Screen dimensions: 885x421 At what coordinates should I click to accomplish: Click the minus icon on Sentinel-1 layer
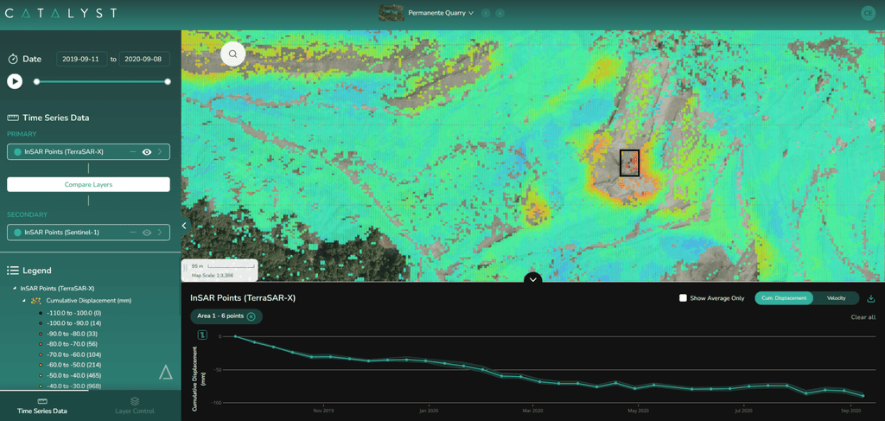(132, 232)
